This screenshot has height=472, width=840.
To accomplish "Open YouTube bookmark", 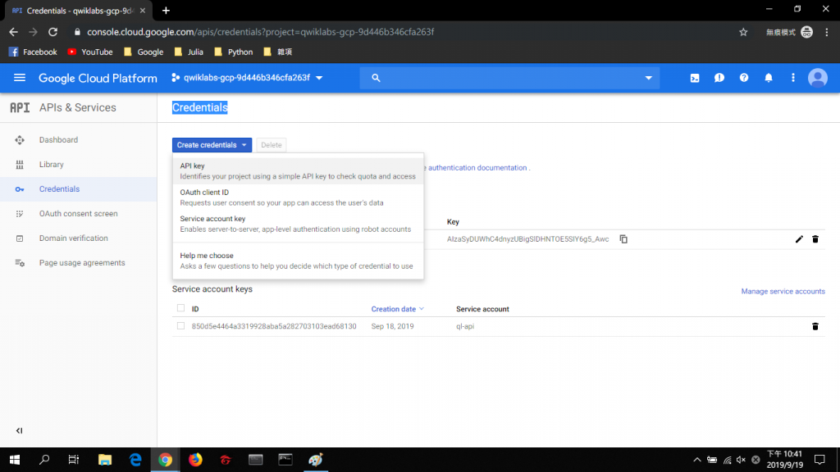I will (90, 52).
